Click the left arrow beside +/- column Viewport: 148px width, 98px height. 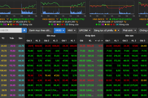(x=96, y=41)
